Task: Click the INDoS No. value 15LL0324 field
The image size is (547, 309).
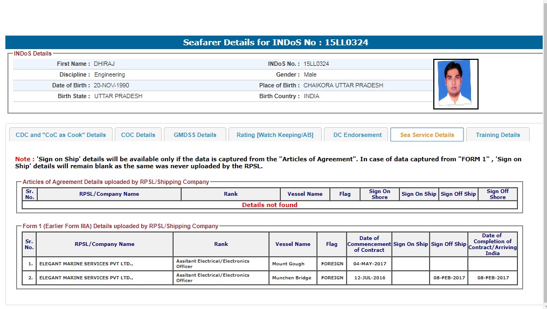Action: [316, 64]
